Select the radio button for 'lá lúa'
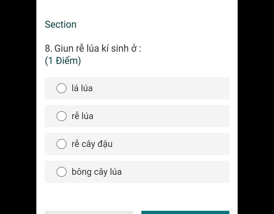Viewport: 274px width, 214px height. pos(62,88)
